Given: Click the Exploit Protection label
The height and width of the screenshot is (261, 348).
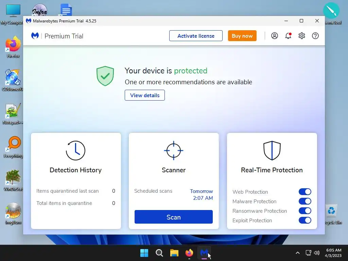Looking at the screenshot, I should point(252,221).
